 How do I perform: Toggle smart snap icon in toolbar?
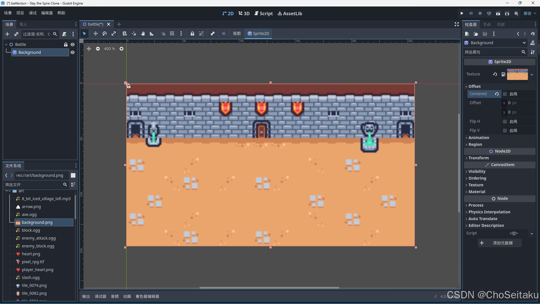coord(163,33)
